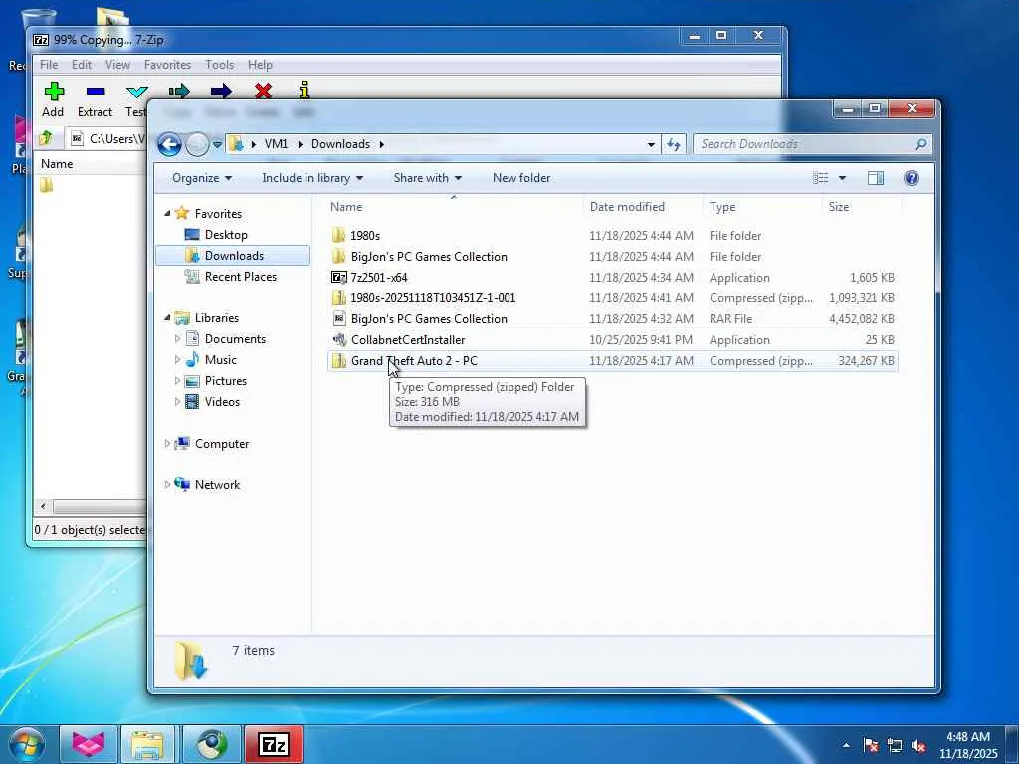Select the 7z2501-x64 application icon
This screenshot has height=764, width=1019.
tap(338, 278)
